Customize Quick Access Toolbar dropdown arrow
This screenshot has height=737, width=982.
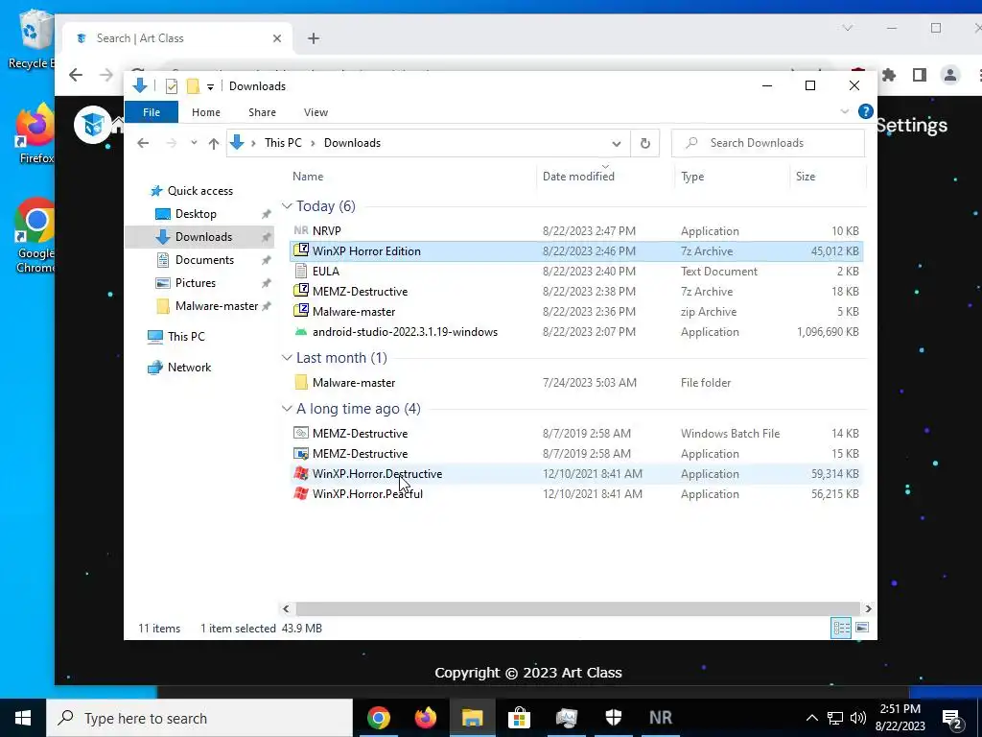click(x=210, y=87)
